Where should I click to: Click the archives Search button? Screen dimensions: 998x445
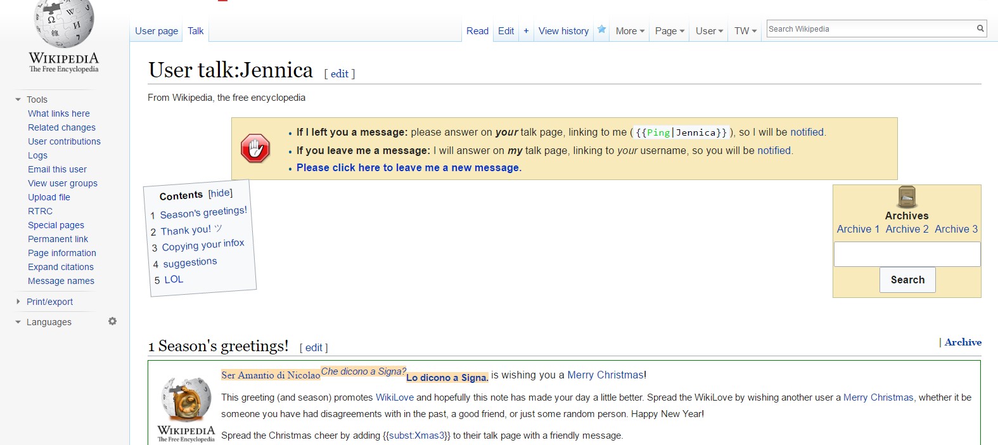(x=907, y=280)
